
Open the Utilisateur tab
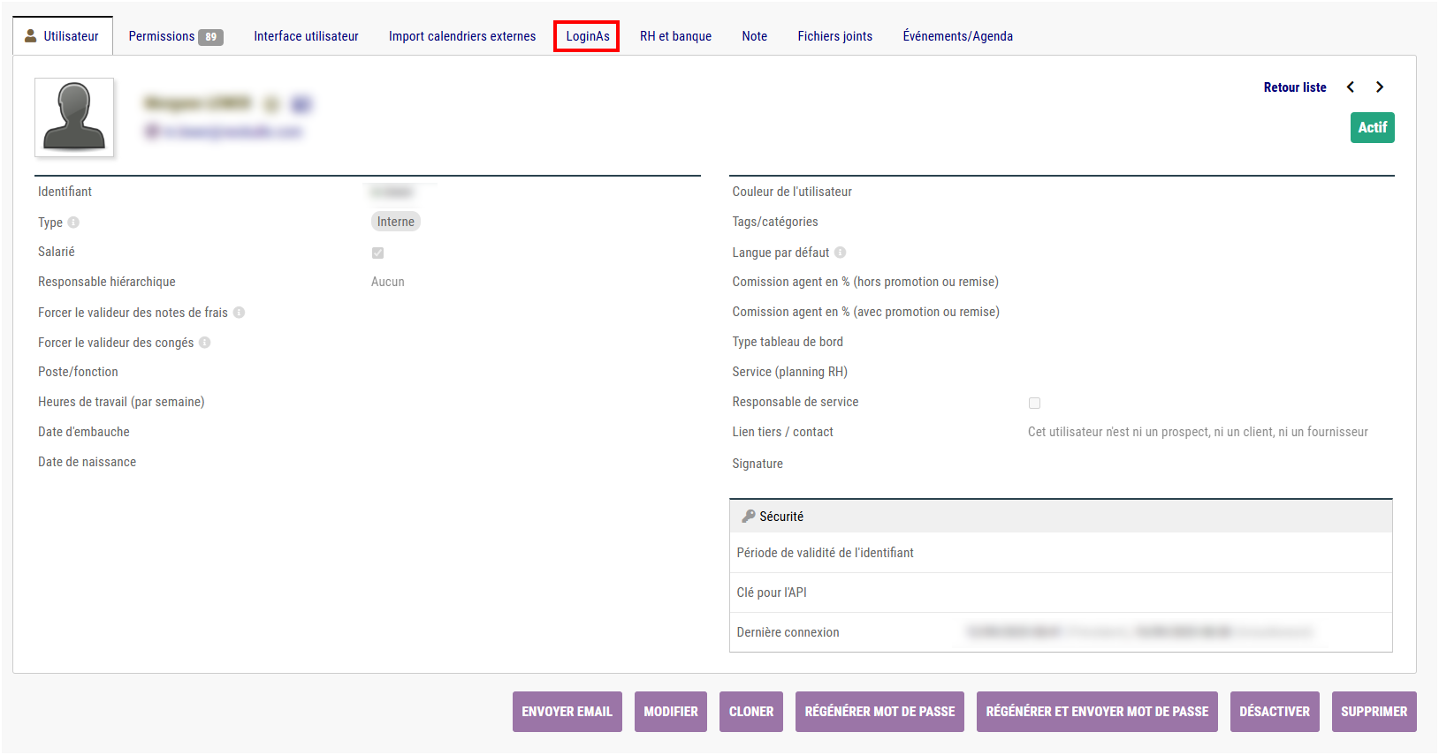coord(63,36)
